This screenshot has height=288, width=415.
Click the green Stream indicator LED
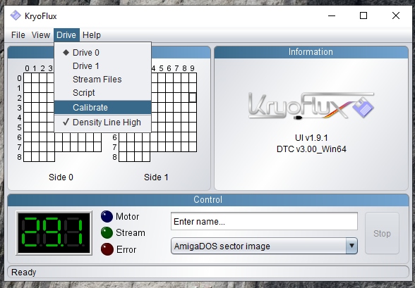click(107, 233)
